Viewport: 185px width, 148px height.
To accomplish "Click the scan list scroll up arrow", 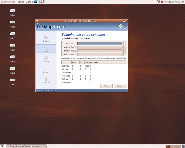I will (x=125, y=42).
